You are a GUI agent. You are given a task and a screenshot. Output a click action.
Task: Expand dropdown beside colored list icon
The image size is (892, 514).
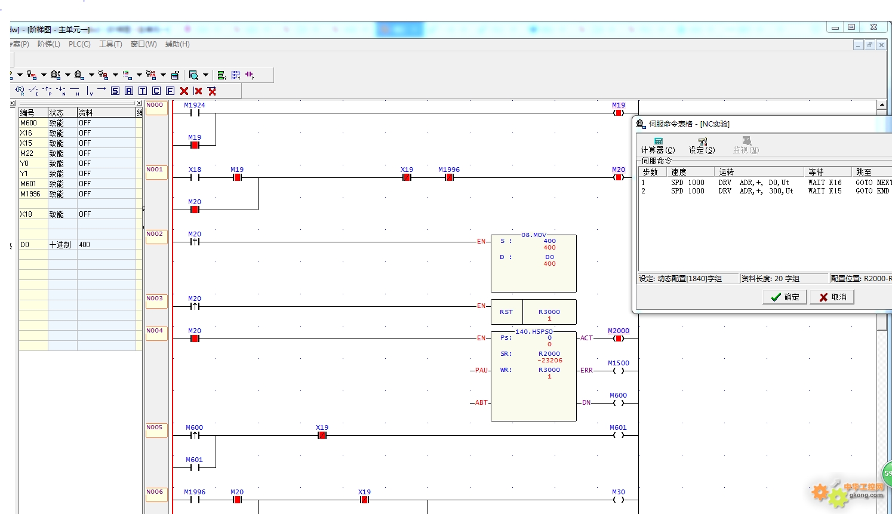click(139, 75)
